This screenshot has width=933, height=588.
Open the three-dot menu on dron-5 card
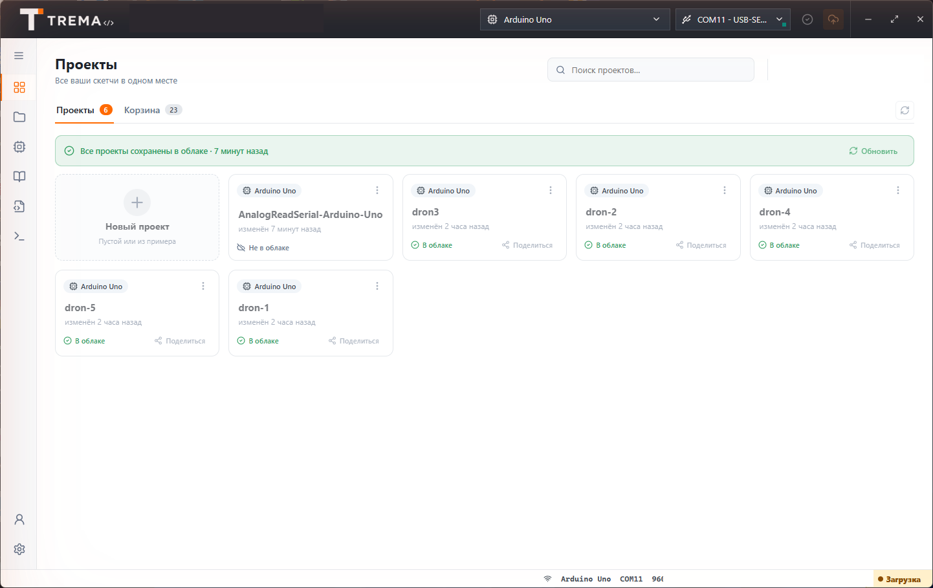203,286
